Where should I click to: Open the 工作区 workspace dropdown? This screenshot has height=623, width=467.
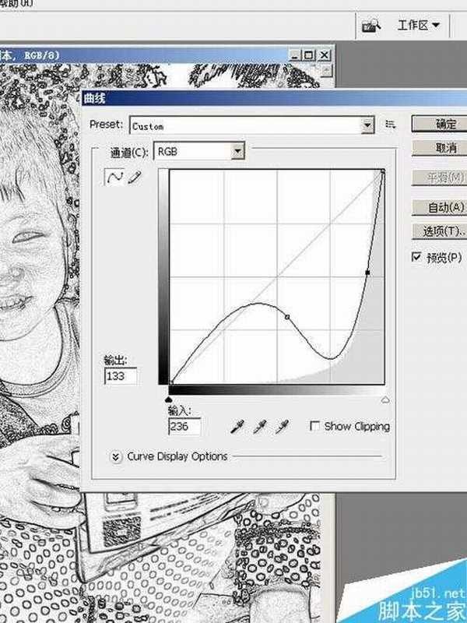coord(419,26)
